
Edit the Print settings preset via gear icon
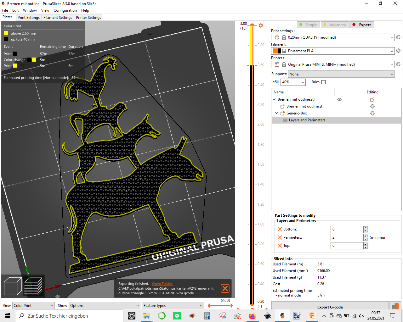[x=398, y=37]
